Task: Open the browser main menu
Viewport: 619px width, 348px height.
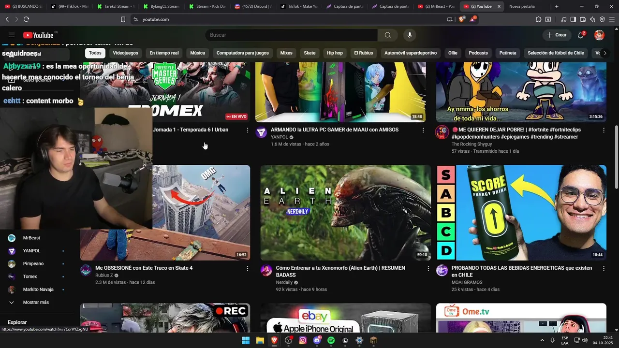Action: coord(612,19)
